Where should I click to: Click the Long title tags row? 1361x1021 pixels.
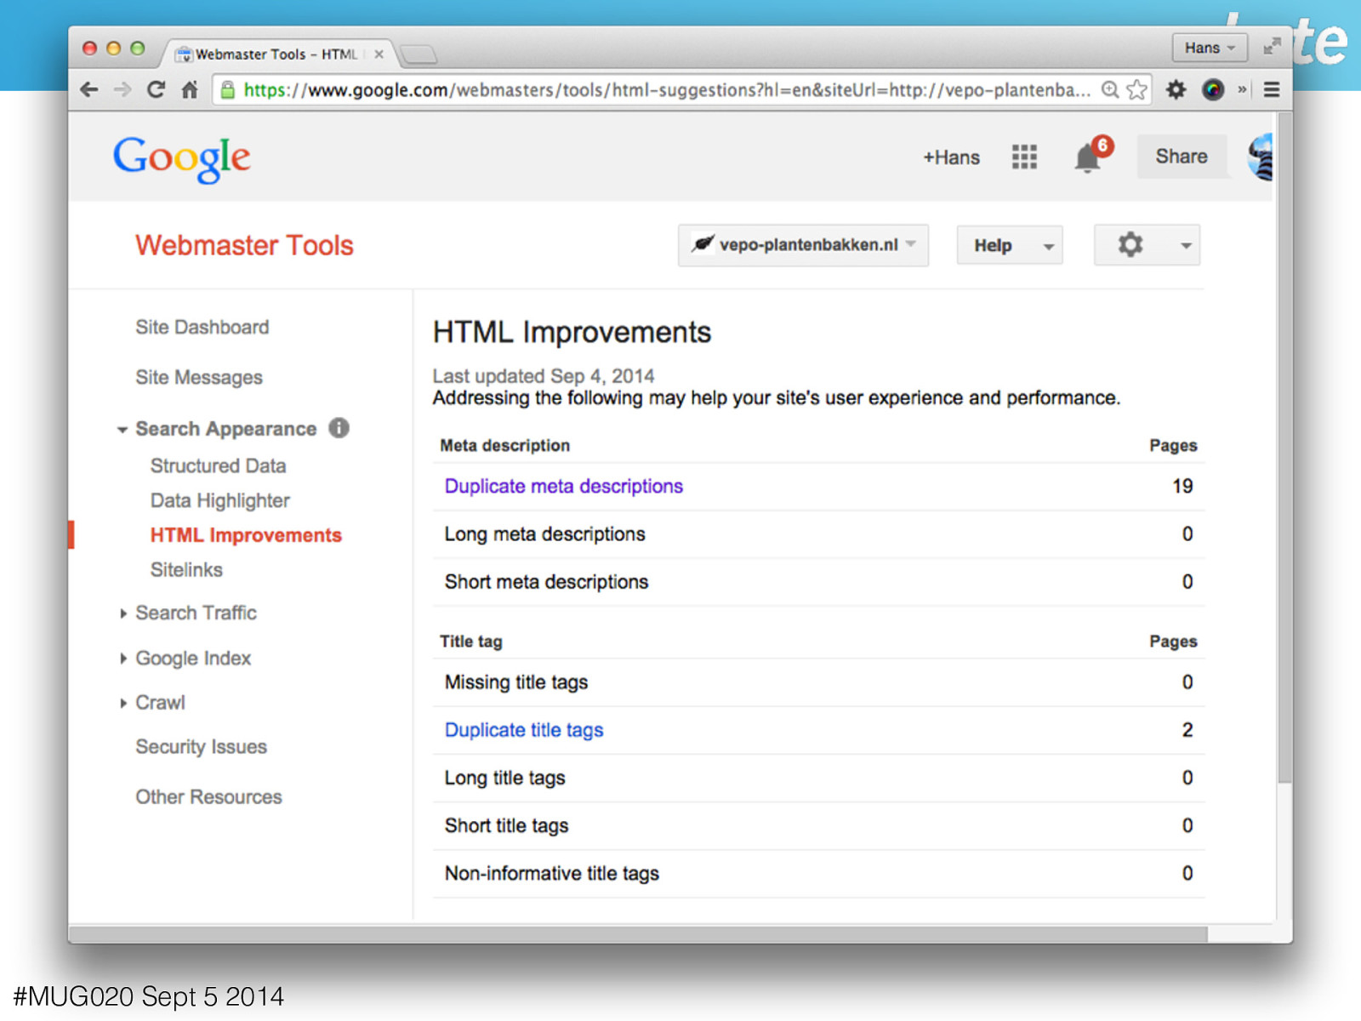[818, 778]
